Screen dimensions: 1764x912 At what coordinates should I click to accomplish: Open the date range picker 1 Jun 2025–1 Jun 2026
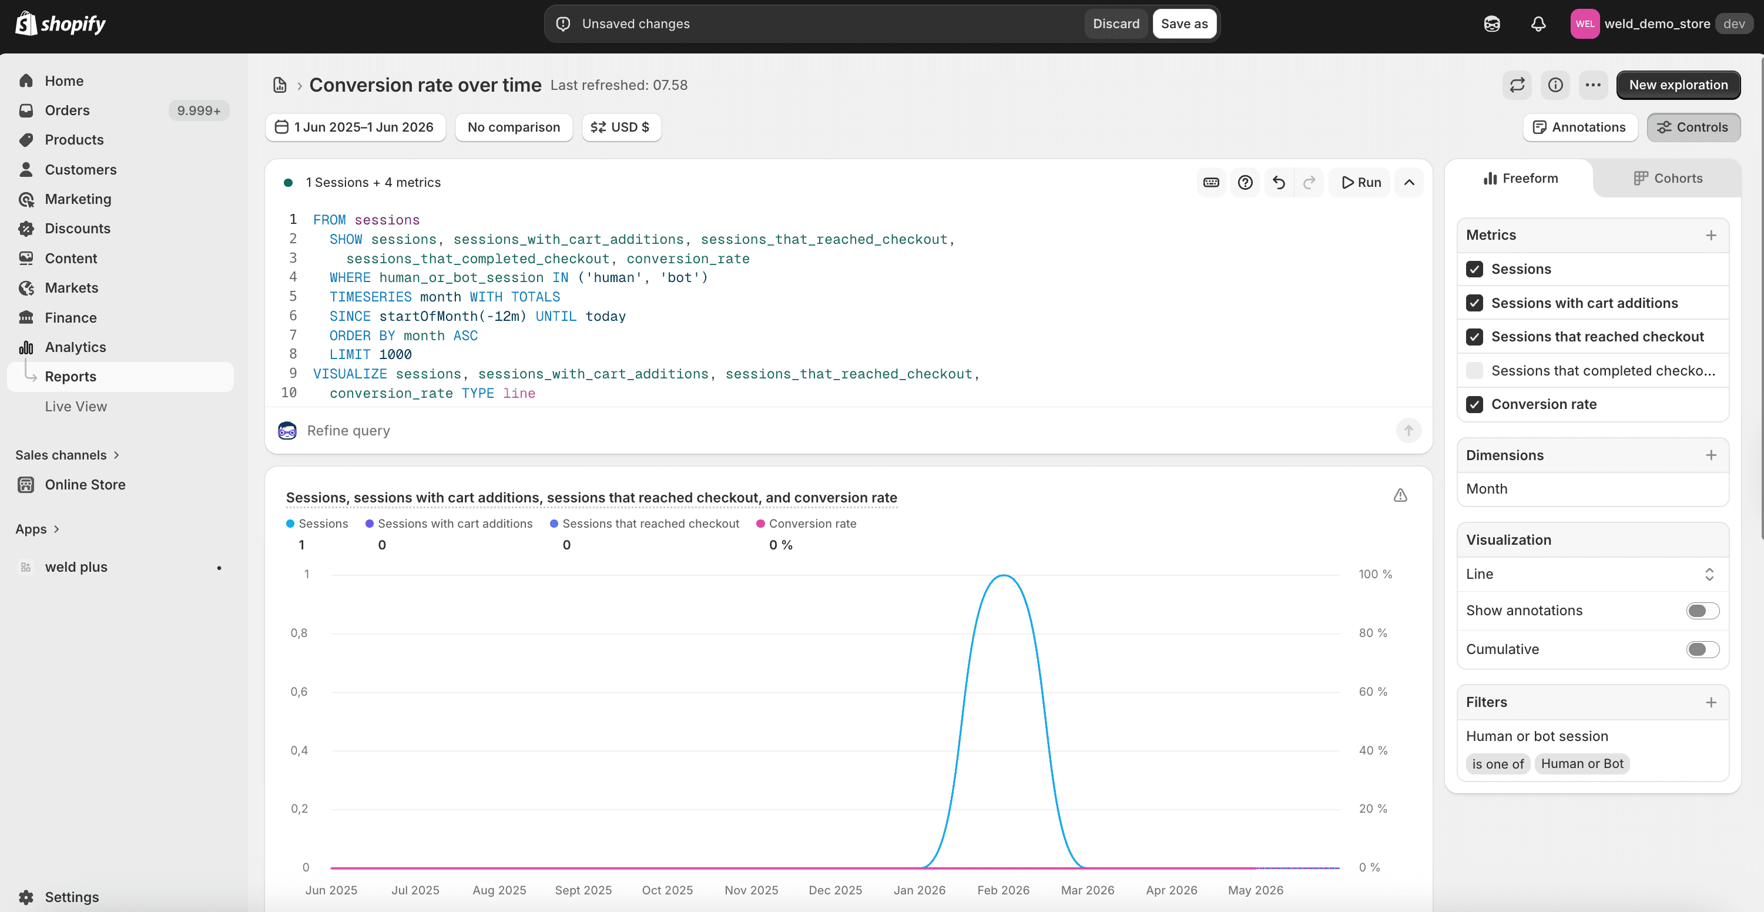pyautogui.click(x=356, y=128)
